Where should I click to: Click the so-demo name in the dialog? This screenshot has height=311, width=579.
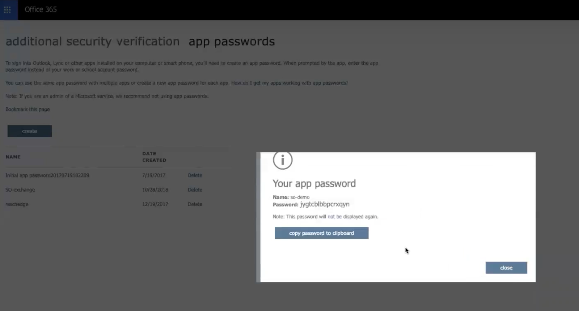300,197
